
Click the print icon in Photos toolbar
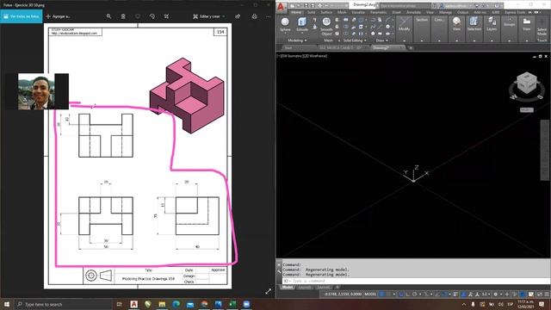tap(255, 16)
